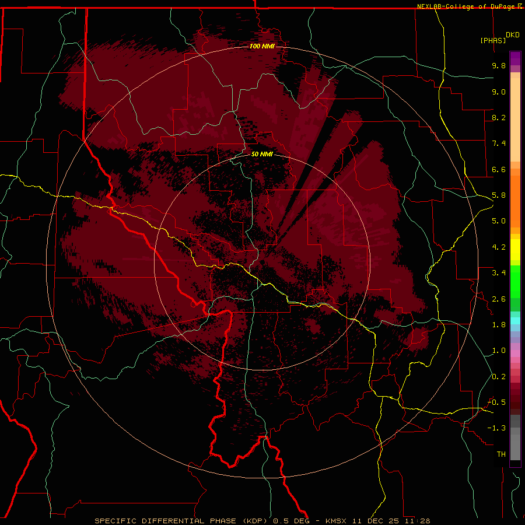Screen dimensions: 525x525
Task: Click the 100 NMI range ring label
Action: (x=262, y=46)
